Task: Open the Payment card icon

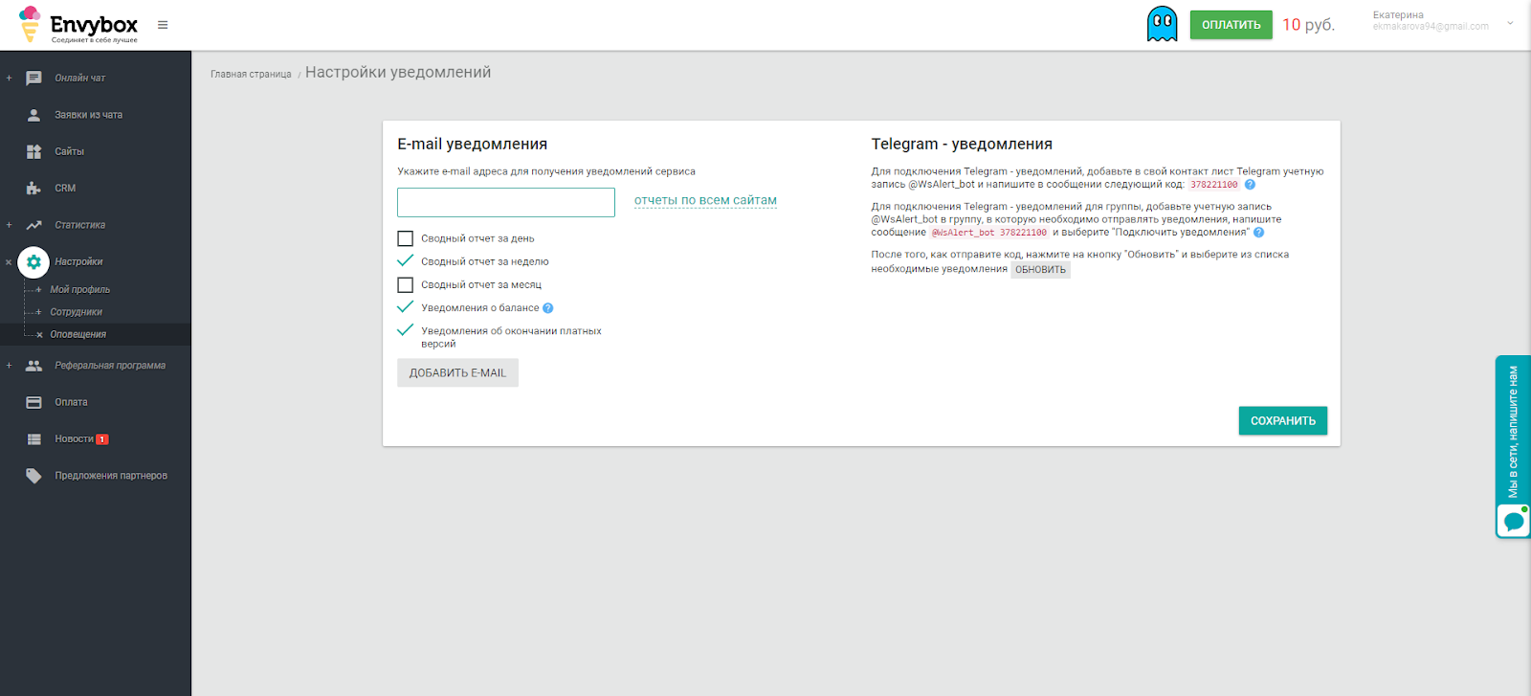Action: [34, 403]
